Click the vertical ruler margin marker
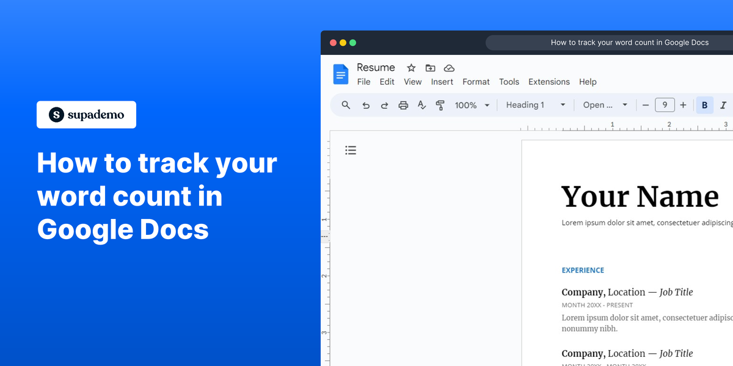The width and height of the screenshot is (733, 366). pos(325,235)
